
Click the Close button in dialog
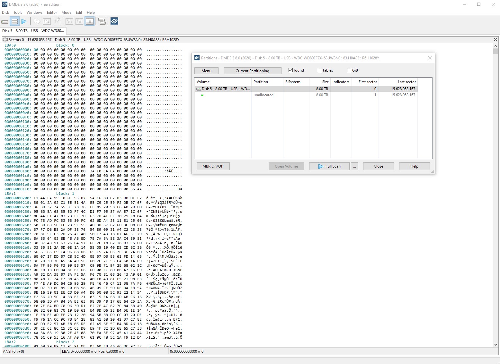378,166
